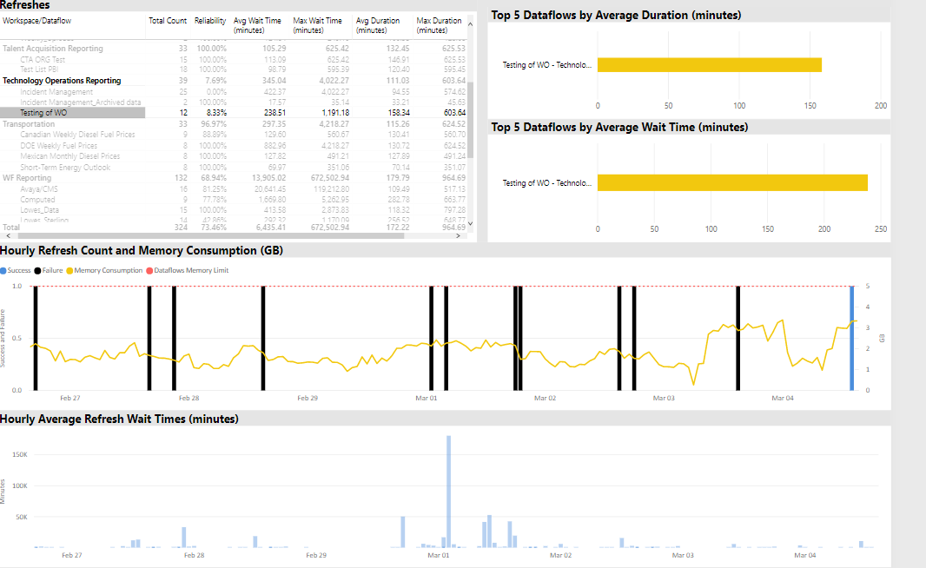Click the yellow bar in Average Wait Time chart

[x=732, y=182]
